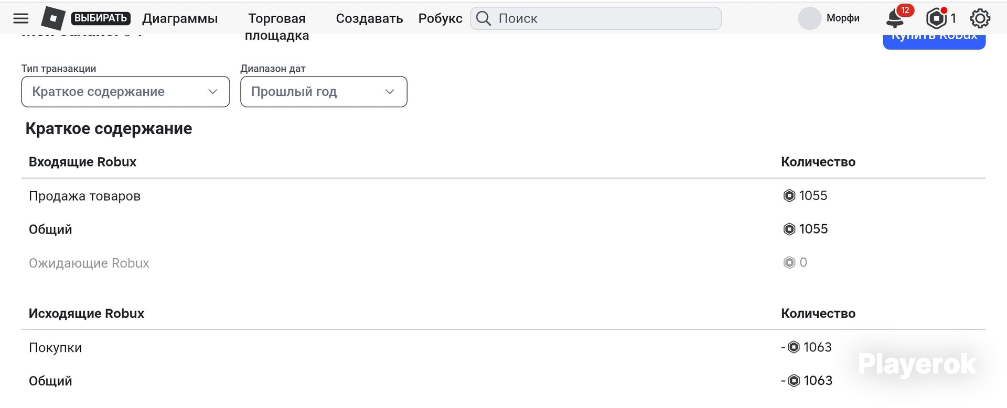Click the Покупки amount 1063
Image resolution: width=1007 pixels, height=408 pixels.
coord(807,347)
